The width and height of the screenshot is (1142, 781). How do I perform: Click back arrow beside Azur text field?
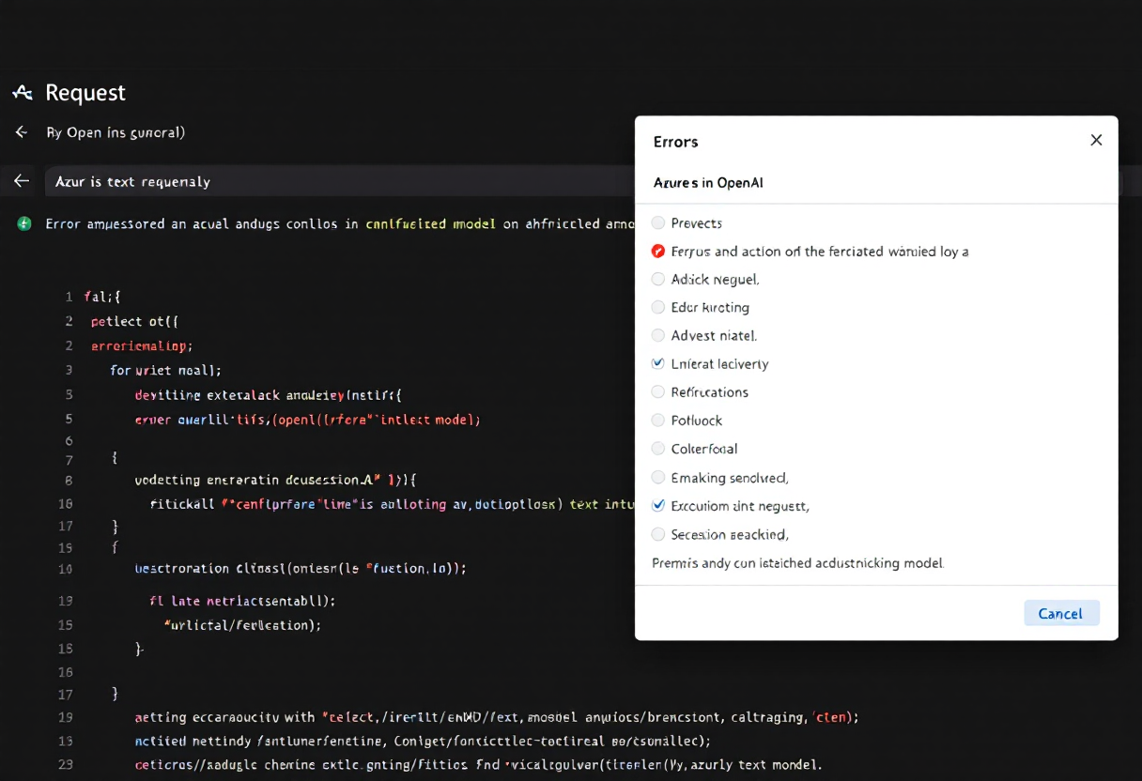point(22,181)
